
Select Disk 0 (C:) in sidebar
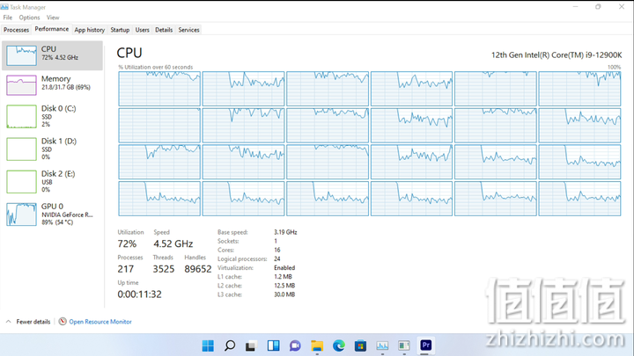click(x=53, y=116)
